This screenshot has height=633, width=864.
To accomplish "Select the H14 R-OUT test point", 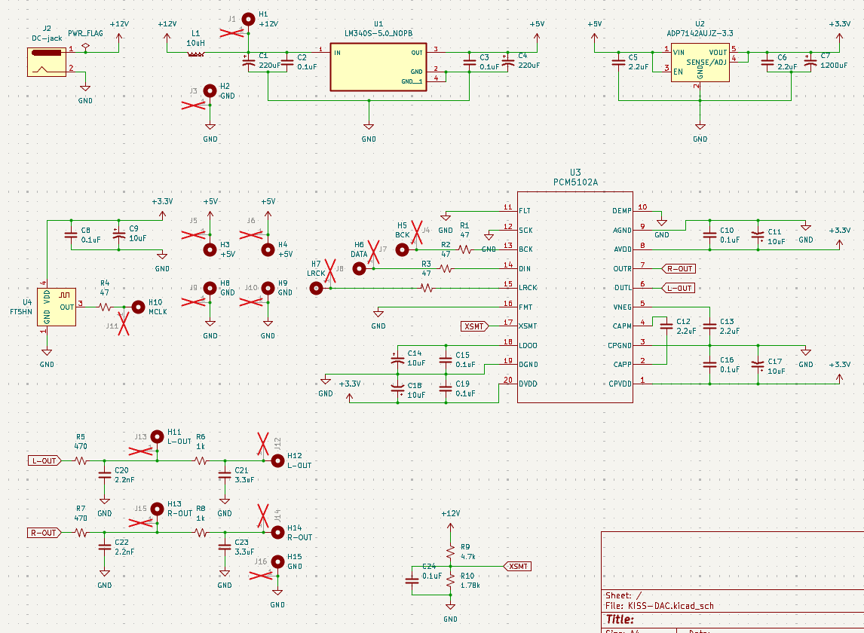I will tap(277, 533).
